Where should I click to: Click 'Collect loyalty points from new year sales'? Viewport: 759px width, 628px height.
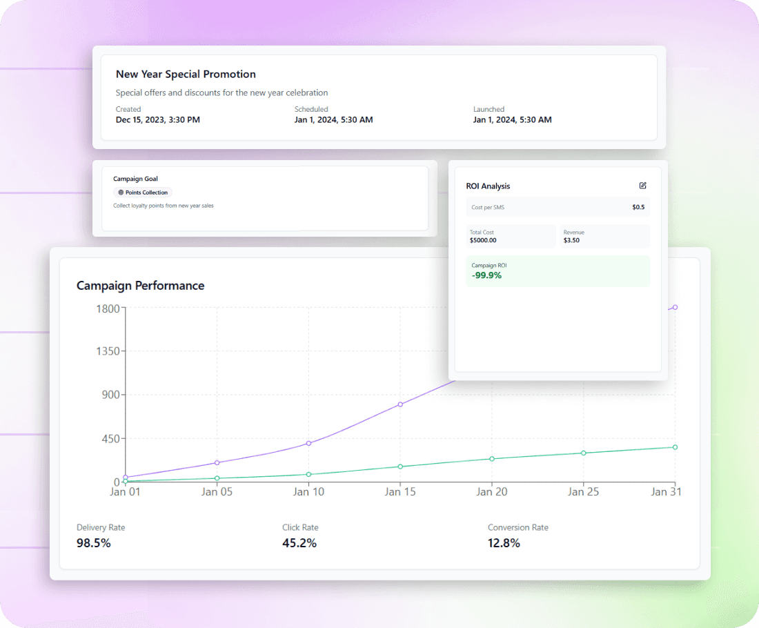point(163,205)
